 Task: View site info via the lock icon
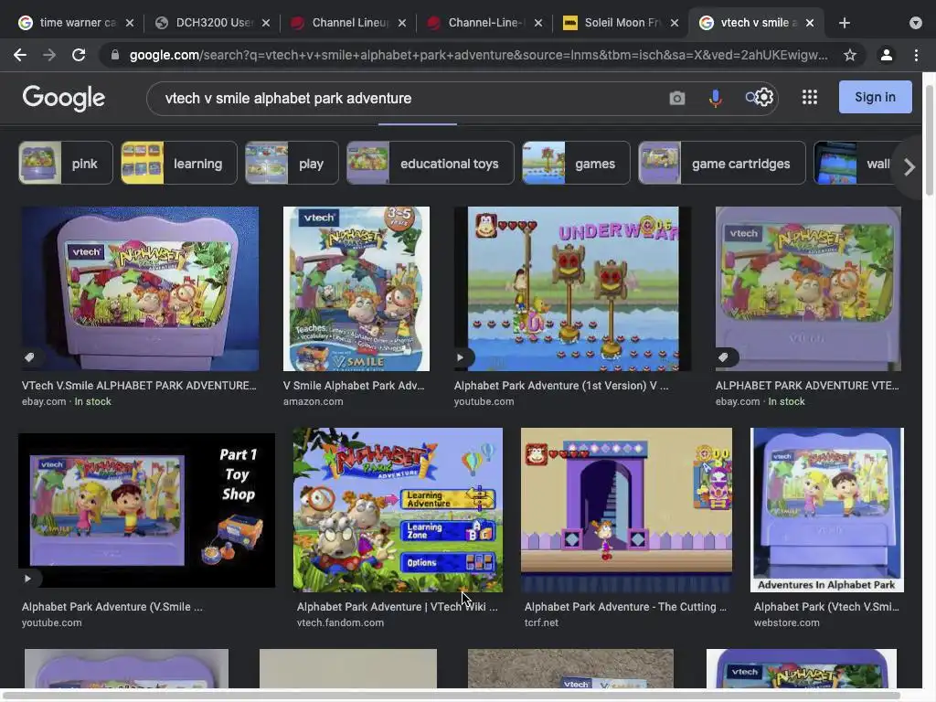(x=115, y=55)
